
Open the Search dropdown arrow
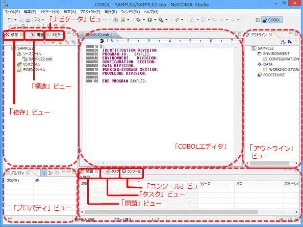(182, 20)
